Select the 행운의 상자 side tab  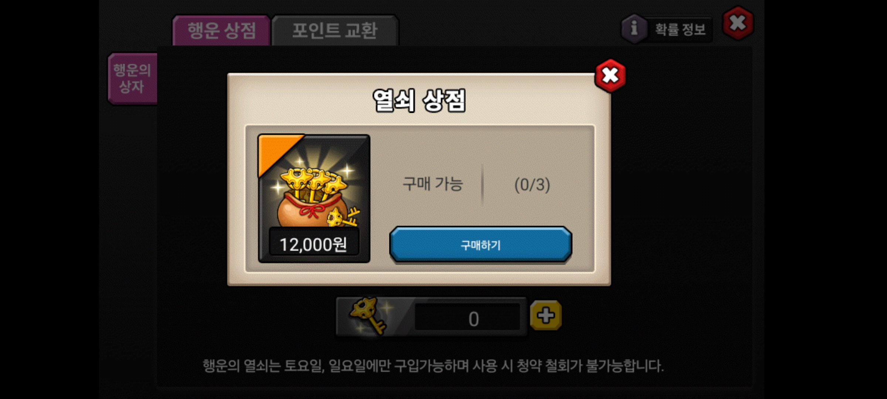pyautogui.click(x=132, y=79)
